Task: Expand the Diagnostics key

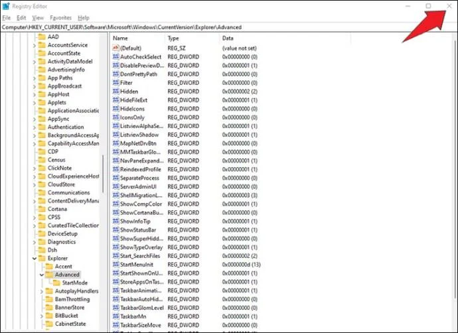Action: (35, 242)
